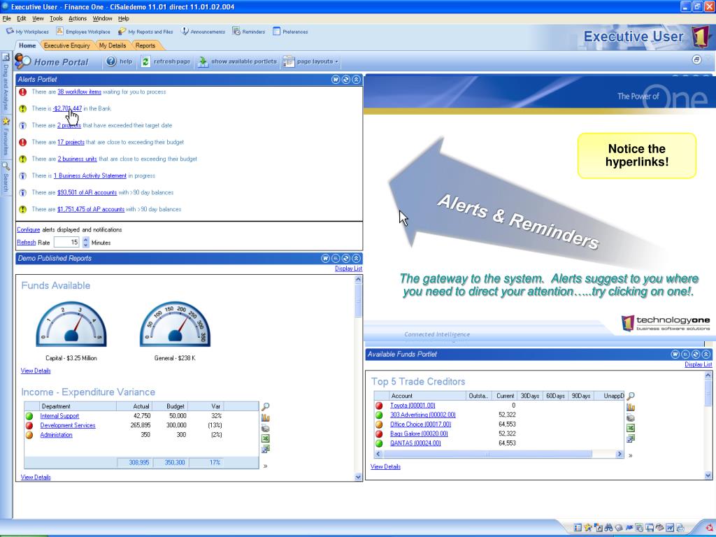Open My Workplaces toolbar item
Screen dimensions: 716x537
(x=27, y=31)
